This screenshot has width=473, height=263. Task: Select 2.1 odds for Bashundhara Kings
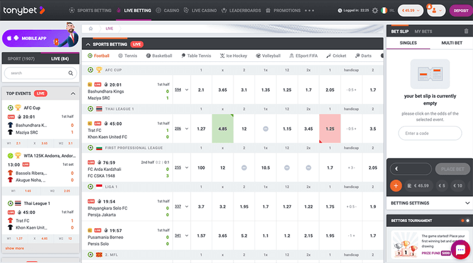pyautogui.click(x=201, y=90)
